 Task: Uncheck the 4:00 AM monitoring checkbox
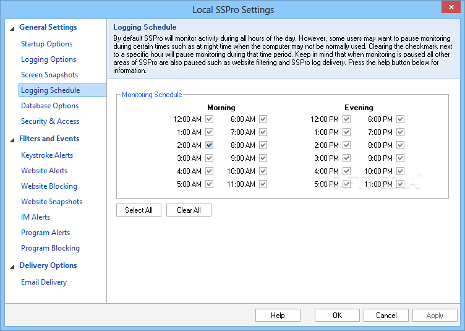tap(210, 171)
